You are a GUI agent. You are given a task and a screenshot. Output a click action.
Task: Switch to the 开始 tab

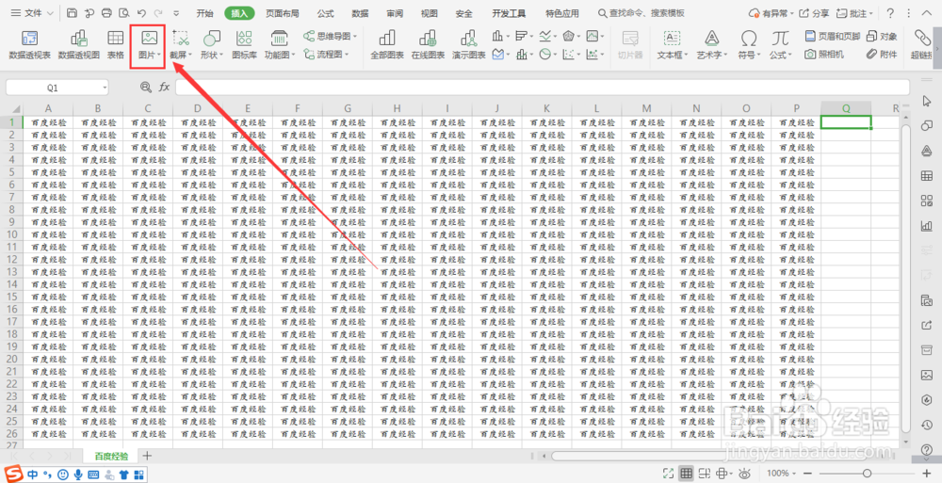204,13
